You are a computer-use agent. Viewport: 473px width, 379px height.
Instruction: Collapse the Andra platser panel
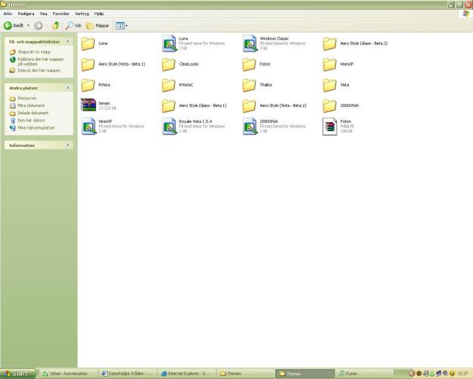click(x=68, y=88)
